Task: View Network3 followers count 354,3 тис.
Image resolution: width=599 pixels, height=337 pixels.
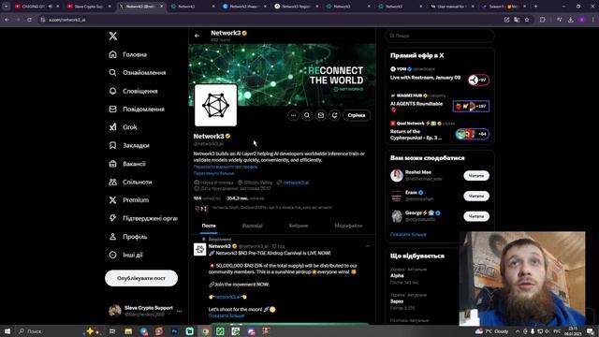Action: click(245, 198)
